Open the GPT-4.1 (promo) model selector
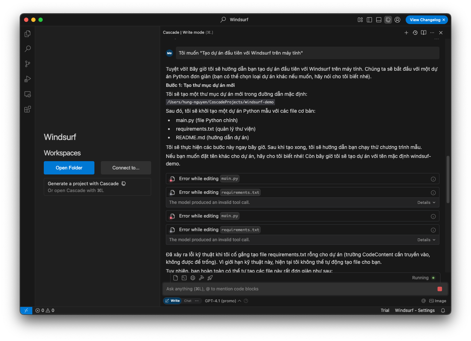This screenshot has height=341, width=471. click(223, 301)
